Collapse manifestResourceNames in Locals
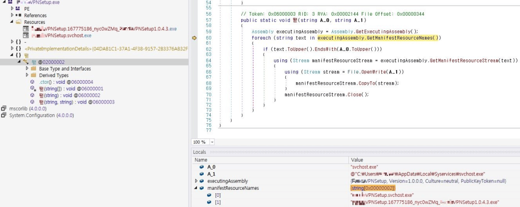 (x=196, y=188)
